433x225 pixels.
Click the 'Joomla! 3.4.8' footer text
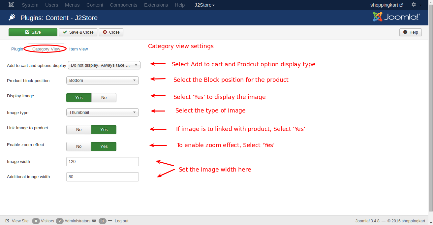(367, 221)
